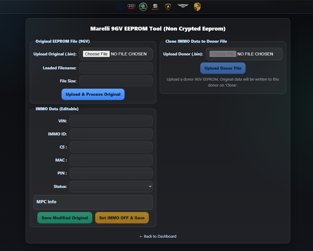Image resolution: width=313 pixels, height=251 pixels.
Task: Click Save Modified Original button
Action: click(x=65, y=218)
